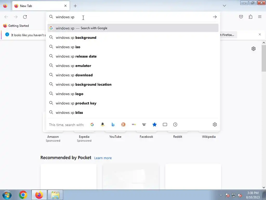Select suggestion windows xp background
Screen dimensions: 266x200
pos(133,37)
